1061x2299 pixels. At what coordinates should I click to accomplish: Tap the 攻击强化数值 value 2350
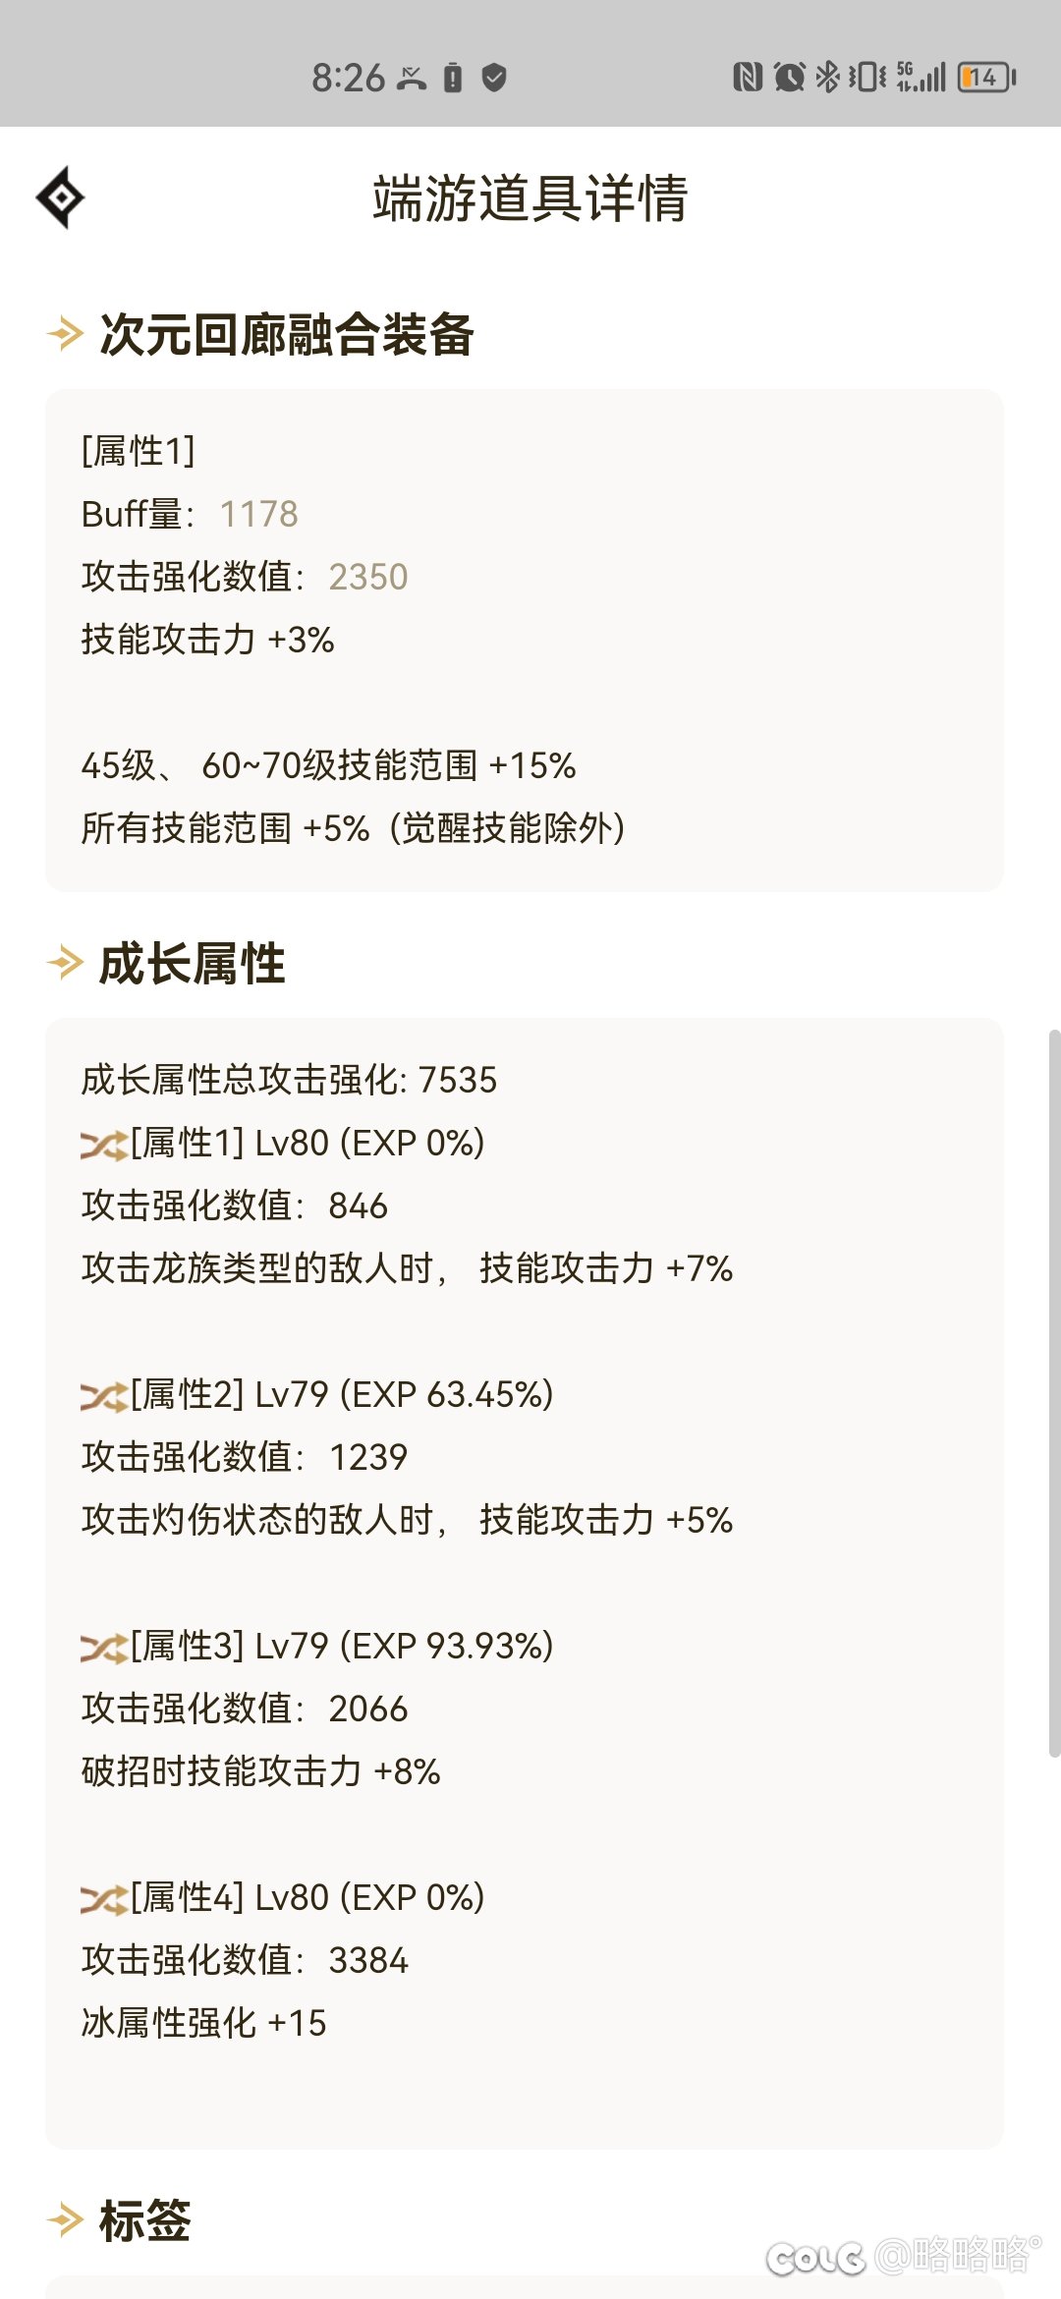(367, 577)
